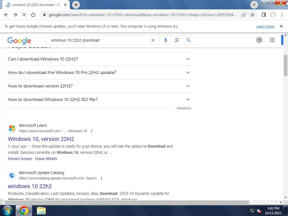
Task: Send Feedback on People also ask
Action: click(184, 108)
